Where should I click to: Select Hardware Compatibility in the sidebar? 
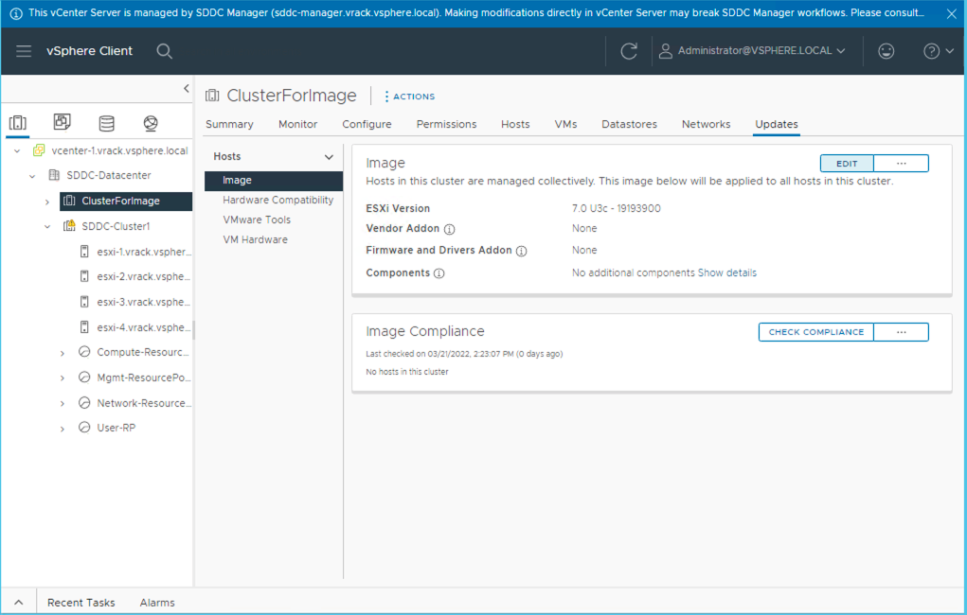tap(278, 200)
